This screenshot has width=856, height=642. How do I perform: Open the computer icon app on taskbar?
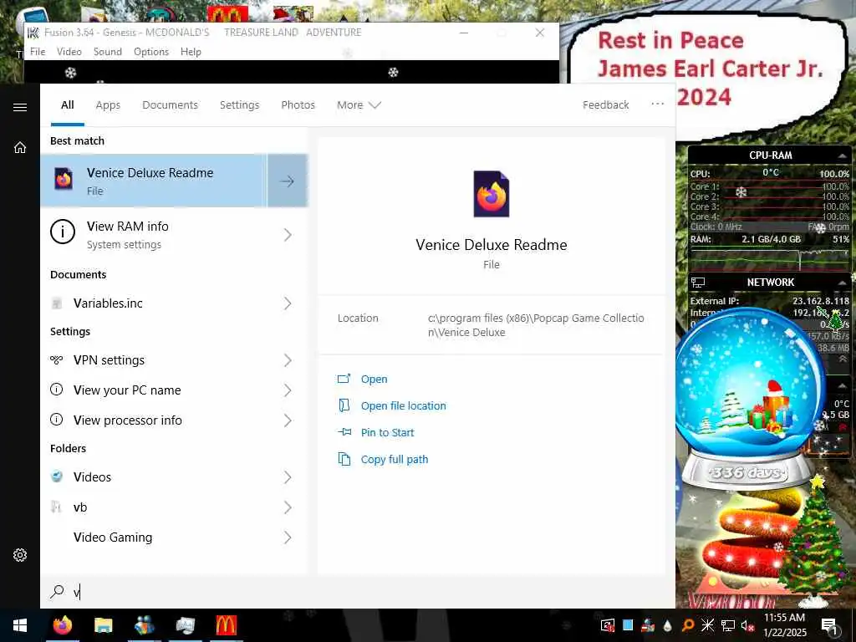(185, 625)
